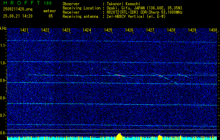220x140 pixels.
Task: Select the R820T2(RTL-SDR) SDR-Sharp 53.1000MHz value
Action: click(x=144, y=12)
